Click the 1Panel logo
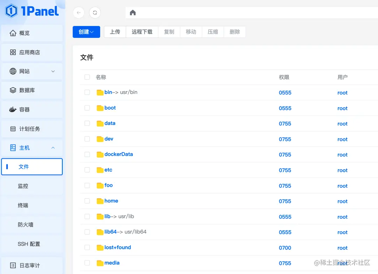The height and width of the screenshot is (274, 378). [x=30, y=11]
